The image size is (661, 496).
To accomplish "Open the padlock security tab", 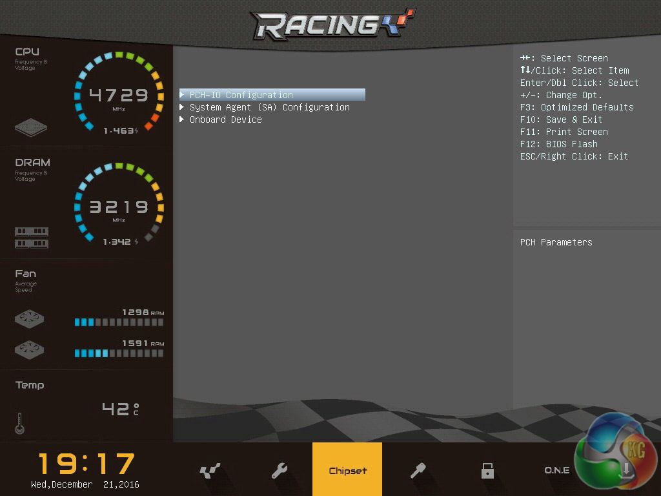I will pos(487,471).
